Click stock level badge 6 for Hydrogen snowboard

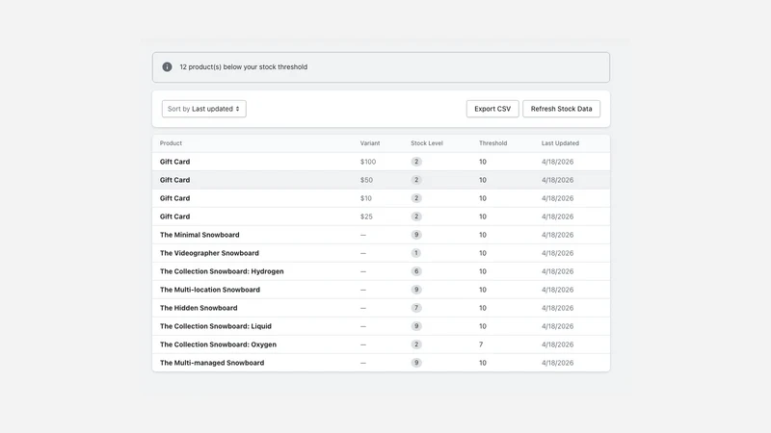pos(416,271)
